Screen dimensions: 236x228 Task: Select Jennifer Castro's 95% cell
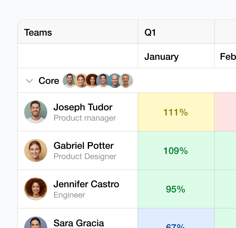(x=176, y=189)
